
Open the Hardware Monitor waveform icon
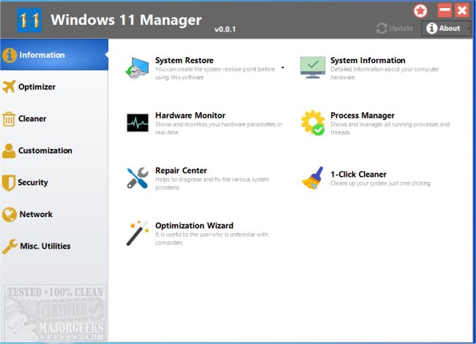[x=137, y=122]
